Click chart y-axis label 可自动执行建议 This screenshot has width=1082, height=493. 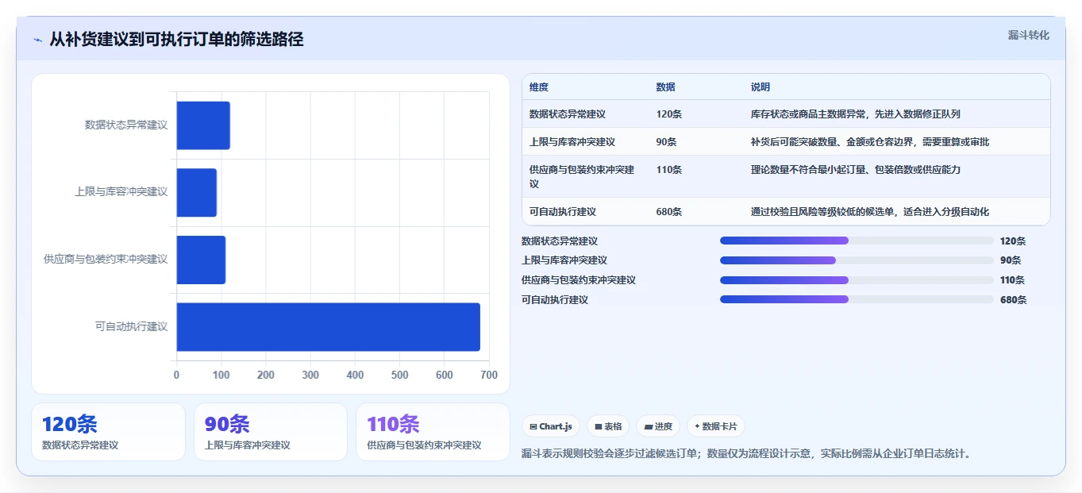(132, 327)
